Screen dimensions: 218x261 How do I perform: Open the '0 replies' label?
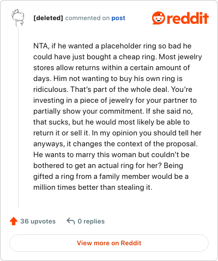(91, 221)
